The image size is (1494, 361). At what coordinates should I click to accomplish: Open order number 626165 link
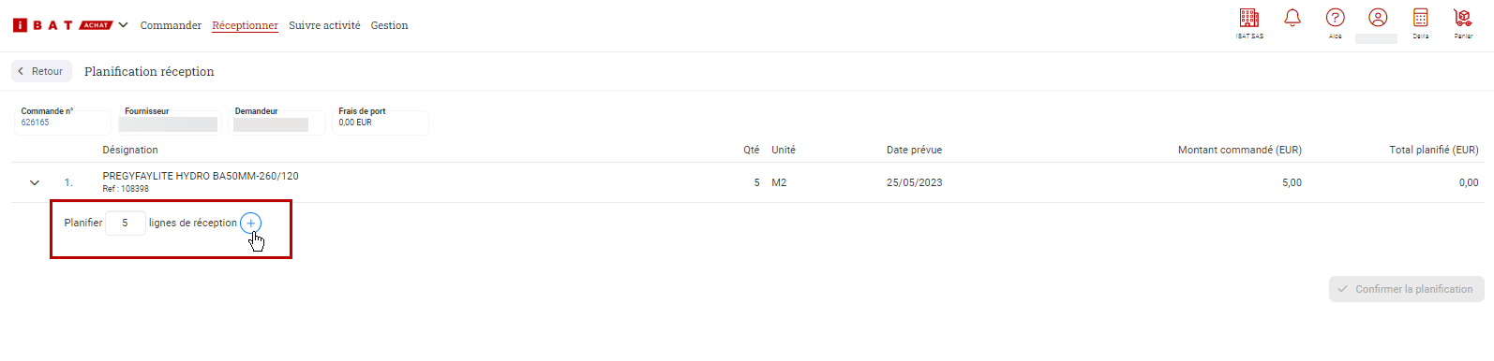(36, 123)
